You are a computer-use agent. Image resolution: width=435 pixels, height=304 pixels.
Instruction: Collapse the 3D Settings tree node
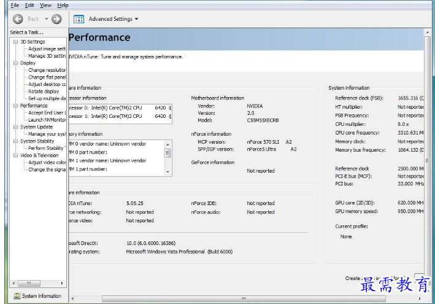point(15,42)
